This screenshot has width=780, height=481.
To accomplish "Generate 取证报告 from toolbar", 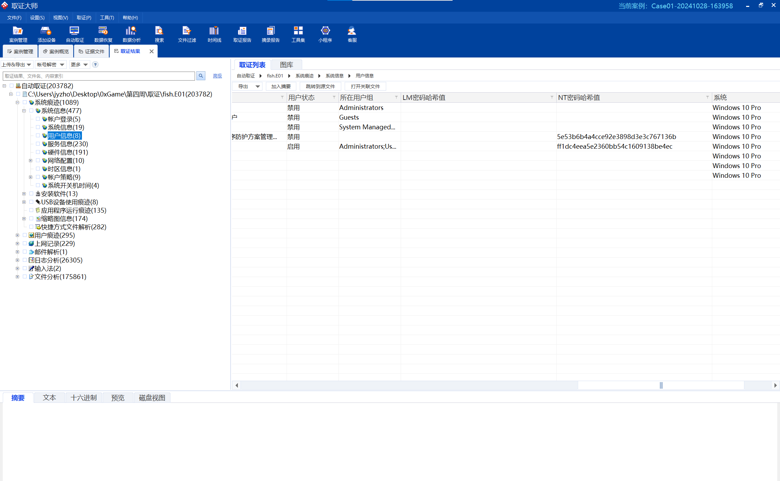I will point(242,34).
